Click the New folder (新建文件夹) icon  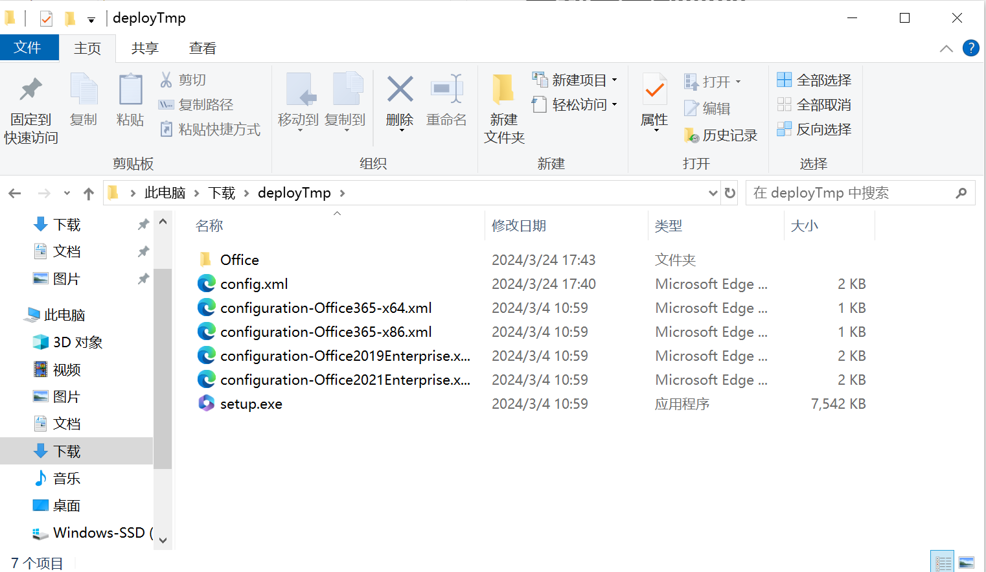(503, 89)
